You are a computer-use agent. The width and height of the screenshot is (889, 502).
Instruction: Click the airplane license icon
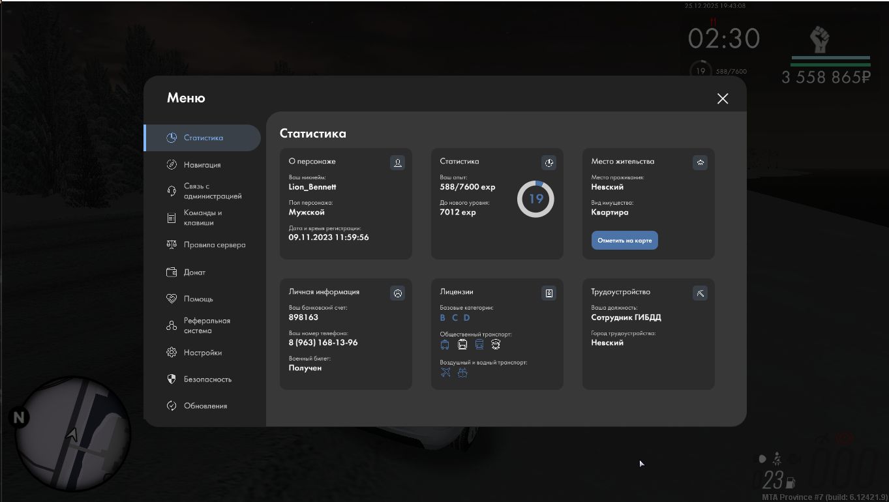click(x=445, y=372)
